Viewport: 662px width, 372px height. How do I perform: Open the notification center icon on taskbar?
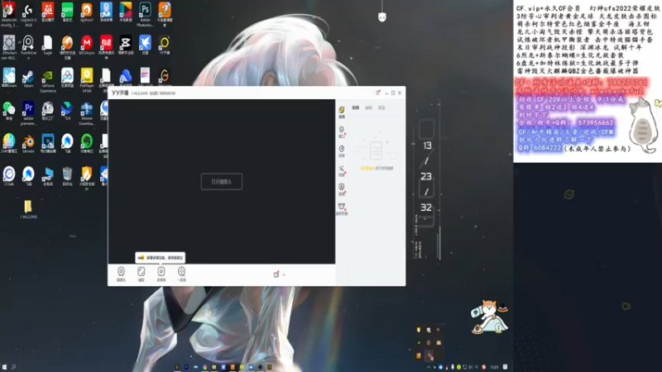505,367
